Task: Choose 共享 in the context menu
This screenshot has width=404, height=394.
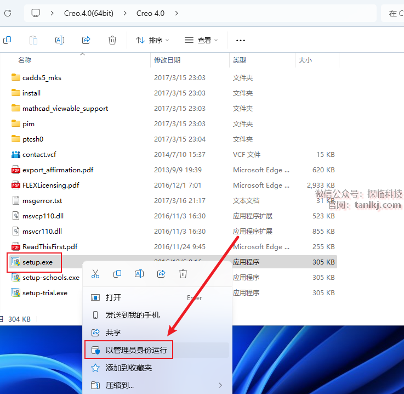Action: point(157,333)
